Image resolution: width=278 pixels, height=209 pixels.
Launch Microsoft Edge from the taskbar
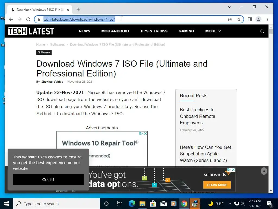pos(132,204)
